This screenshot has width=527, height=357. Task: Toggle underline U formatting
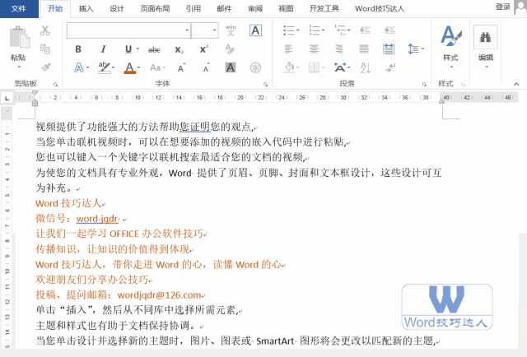128,49
